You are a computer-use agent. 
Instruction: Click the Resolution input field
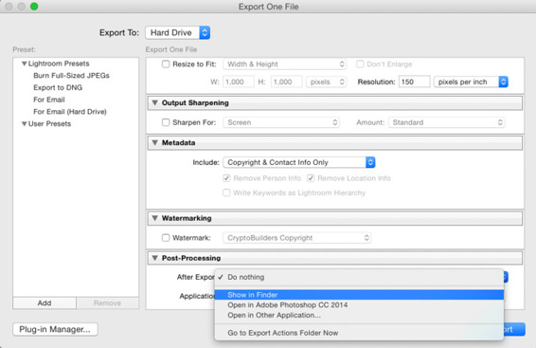pyautogui.click(x=414, y=82)
